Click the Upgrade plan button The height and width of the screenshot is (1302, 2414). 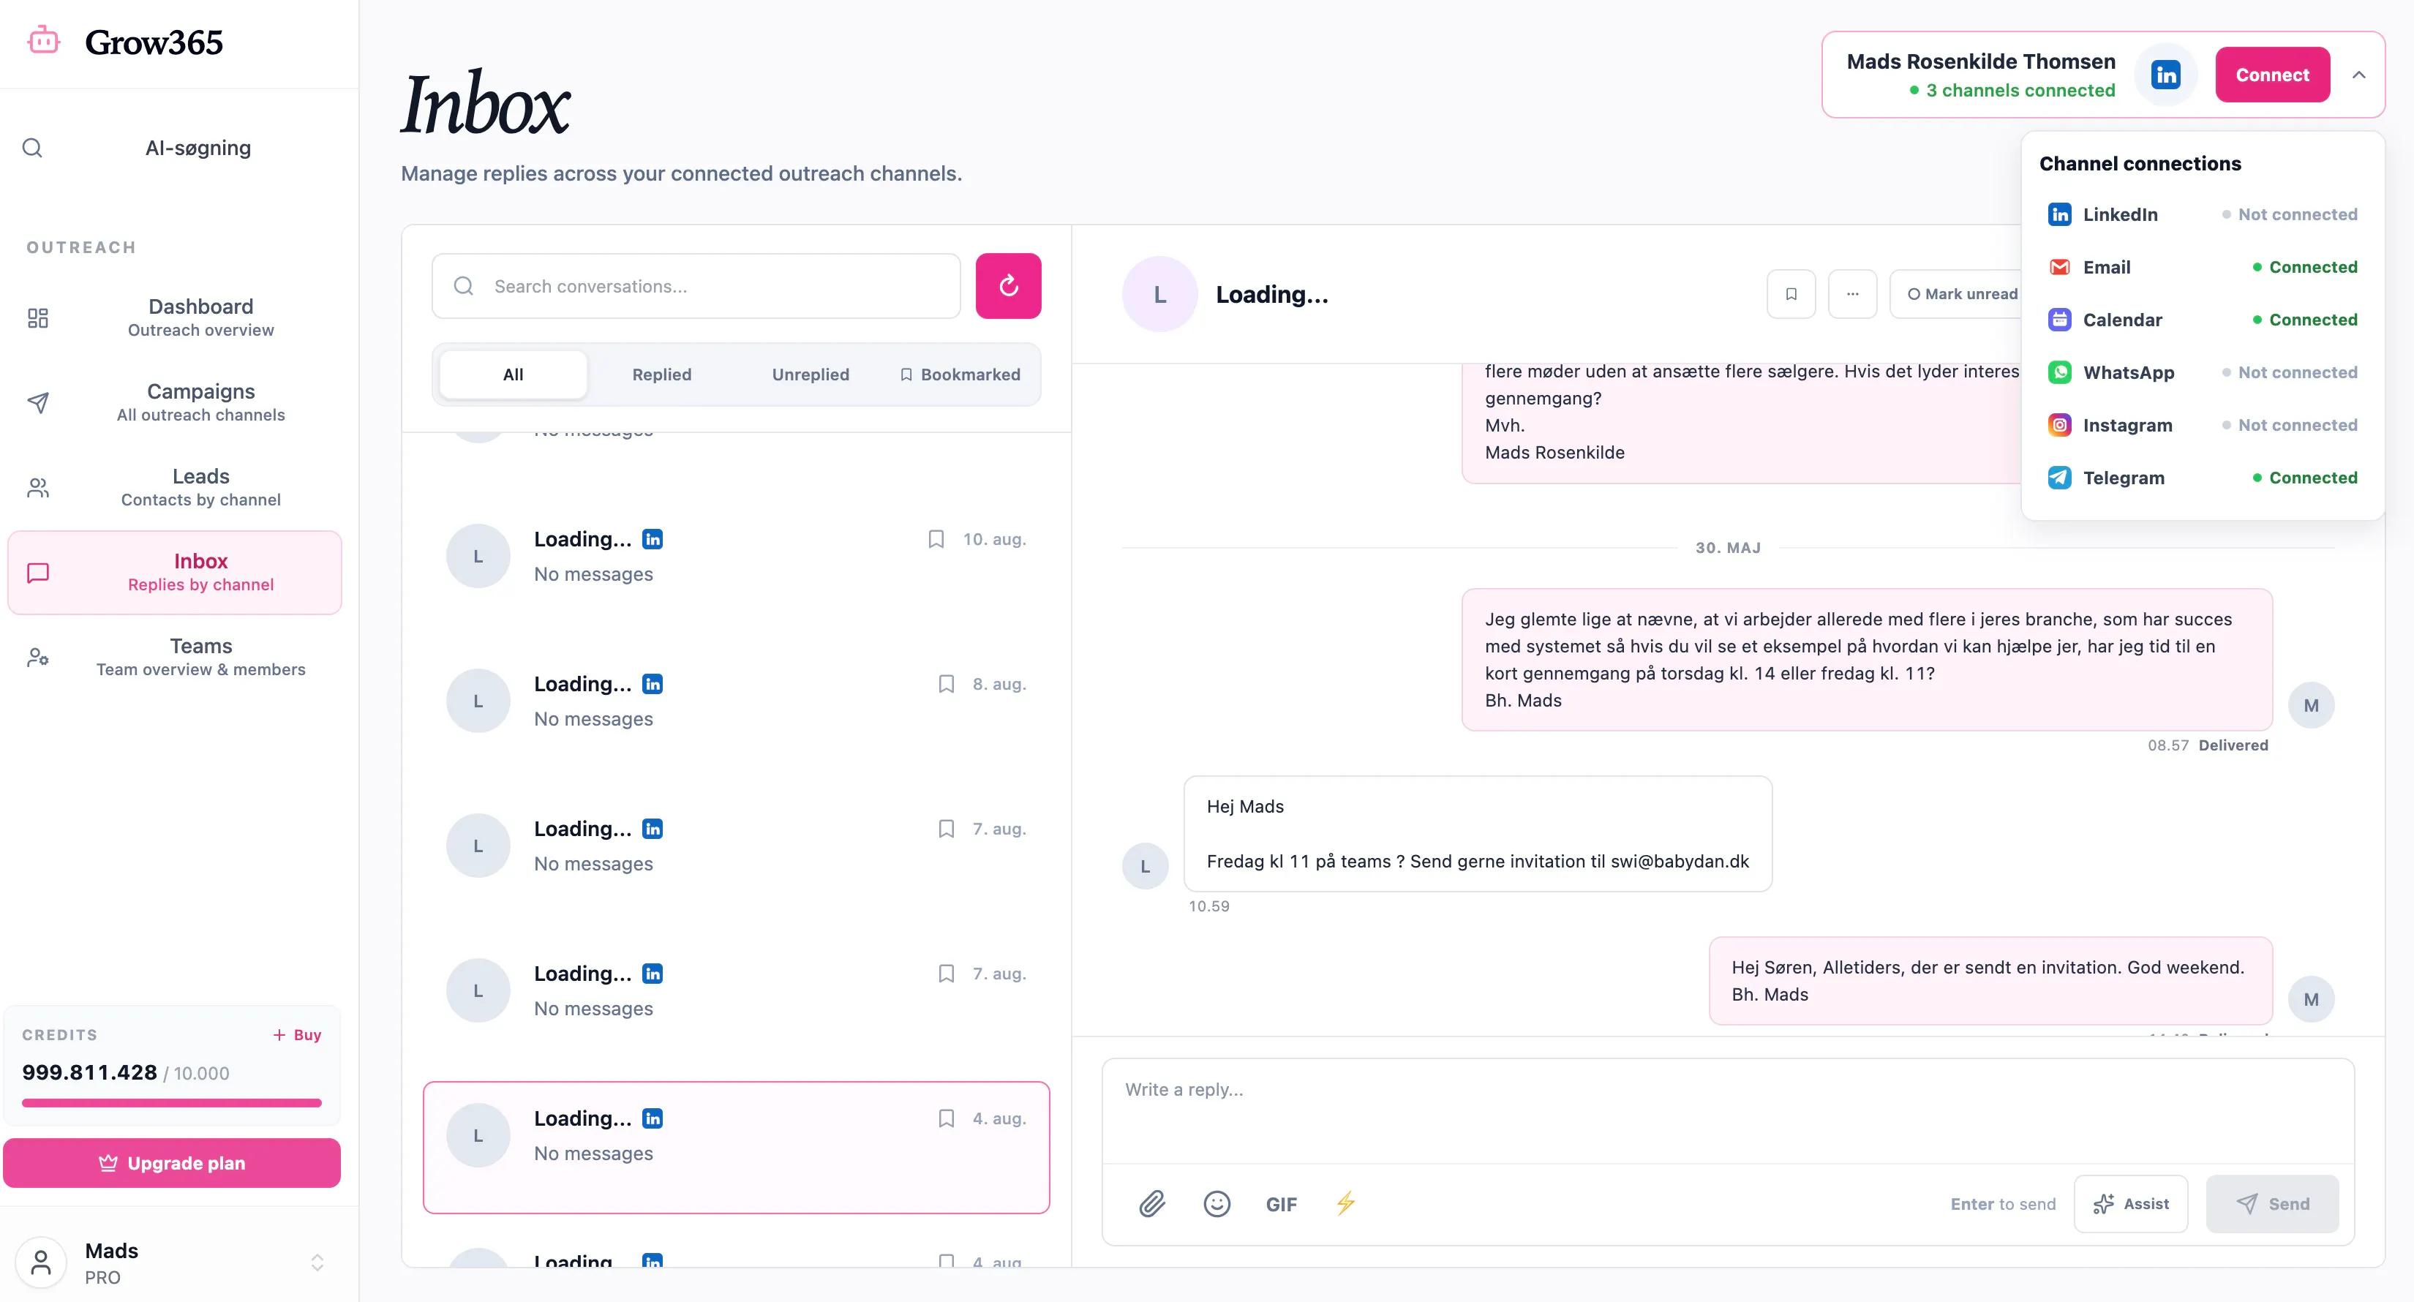click(x=171, y=1163)
